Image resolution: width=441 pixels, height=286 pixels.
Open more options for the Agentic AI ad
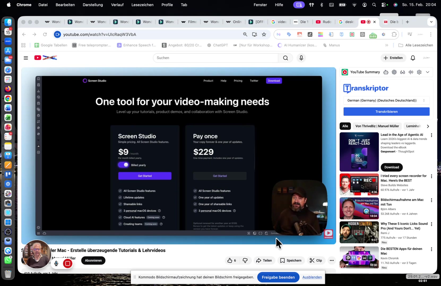[x=431, y=135]
